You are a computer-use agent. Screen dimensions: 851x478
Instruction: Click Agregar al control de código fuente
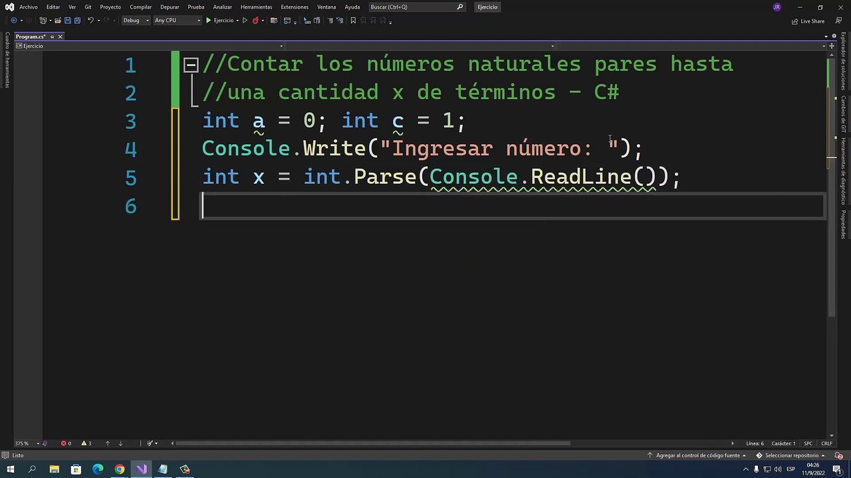(697, 455)
